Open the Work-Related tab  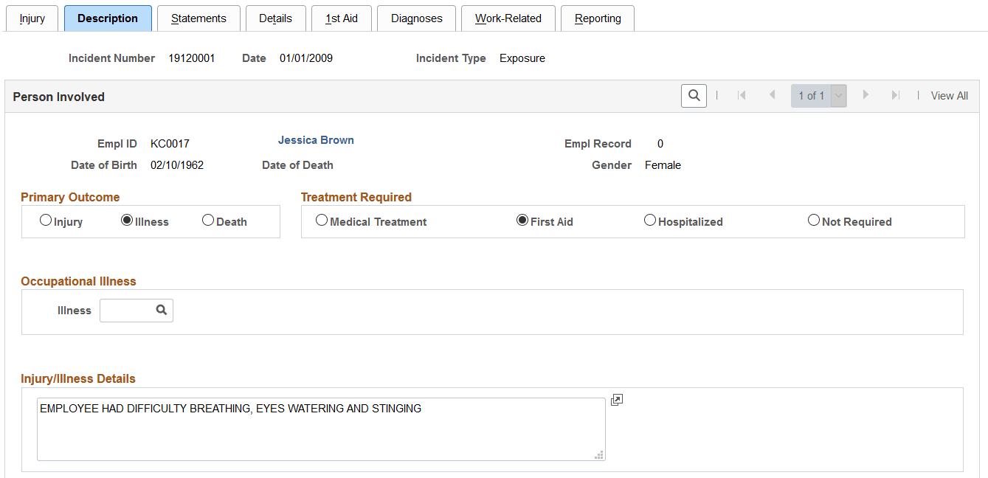[508, 18]
